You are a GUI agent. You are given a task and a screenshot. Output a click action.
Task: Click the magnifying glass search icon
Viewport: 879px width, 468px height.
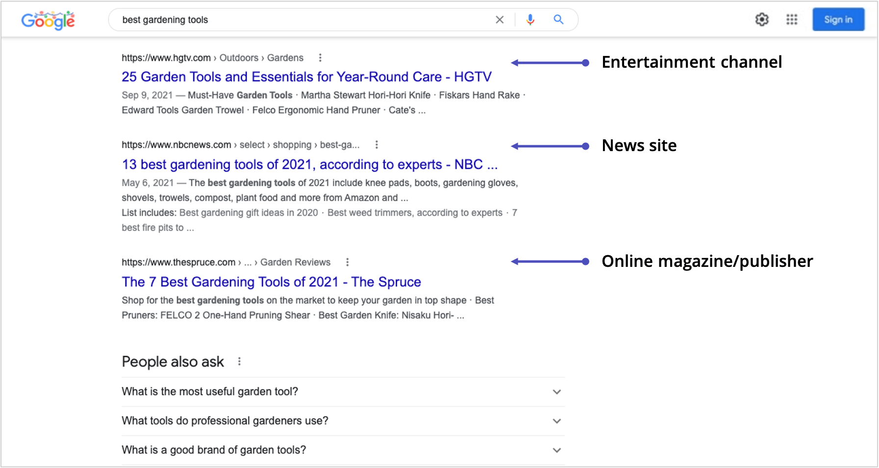[x=558, y=20]
